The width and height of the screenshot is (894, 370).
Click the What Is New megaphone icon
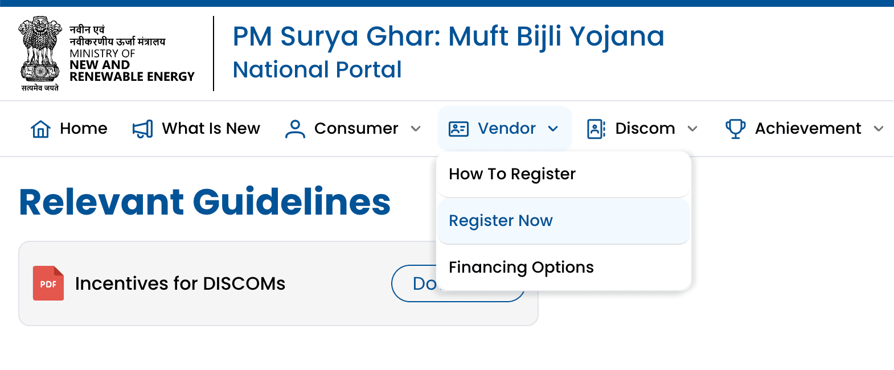(142, 129)
